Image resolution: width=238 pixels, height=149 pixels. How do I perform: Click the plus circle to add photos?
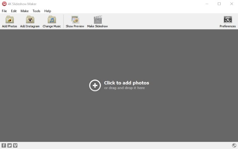95,85
